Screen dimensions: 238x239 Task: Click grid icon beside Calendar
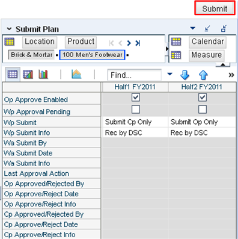tap(176, 42)
